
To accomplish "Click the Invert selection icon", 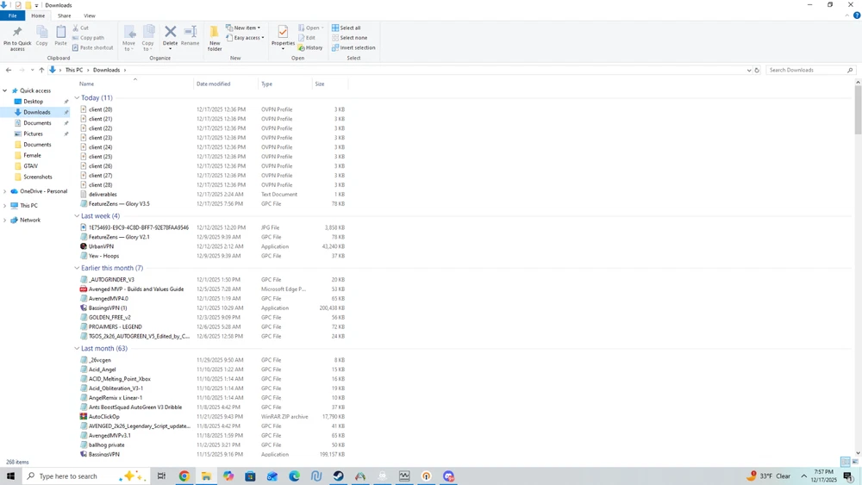I will click(335, 47).
